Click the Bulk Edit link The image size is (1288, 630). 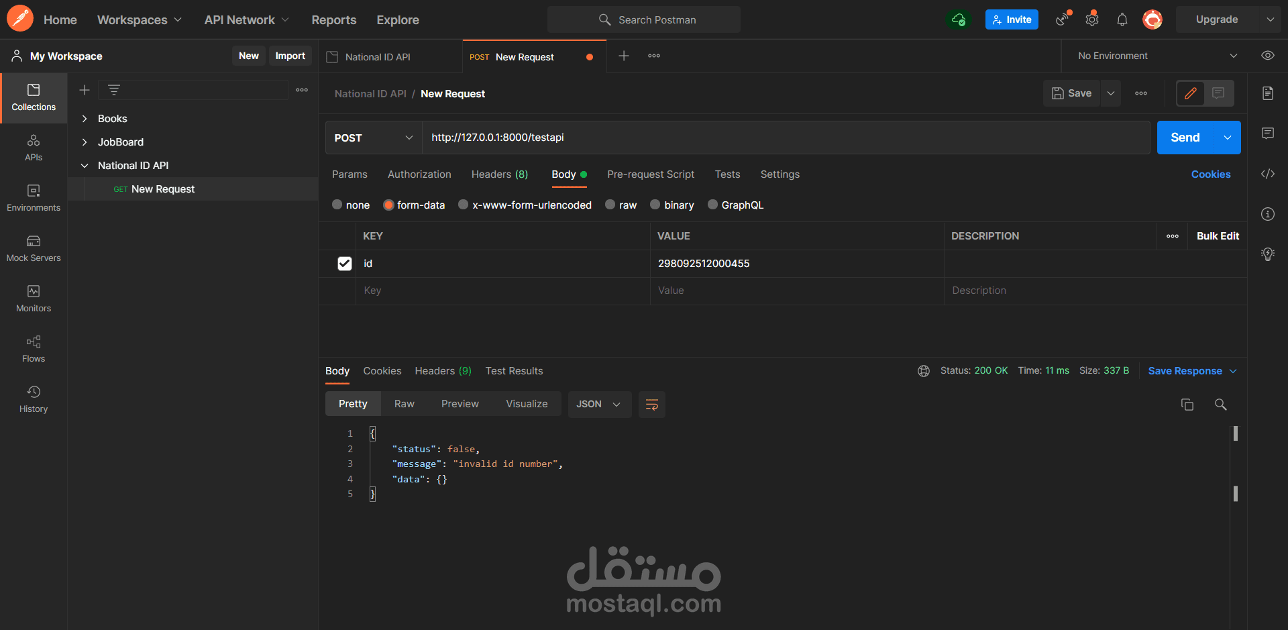tap(1218, 236)
